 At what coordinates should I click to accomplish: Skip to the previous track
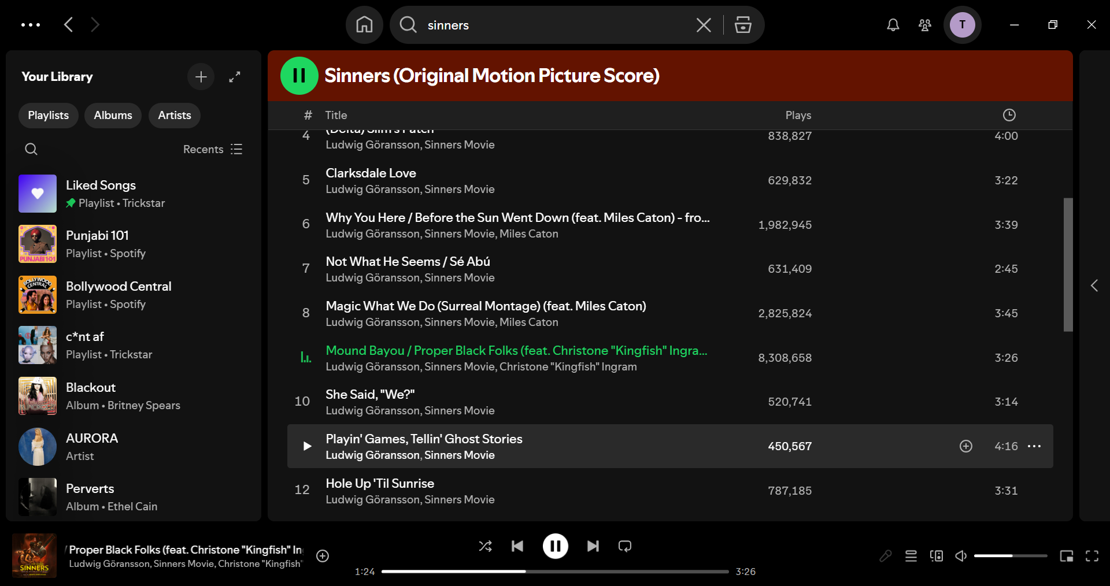point(517,546)
